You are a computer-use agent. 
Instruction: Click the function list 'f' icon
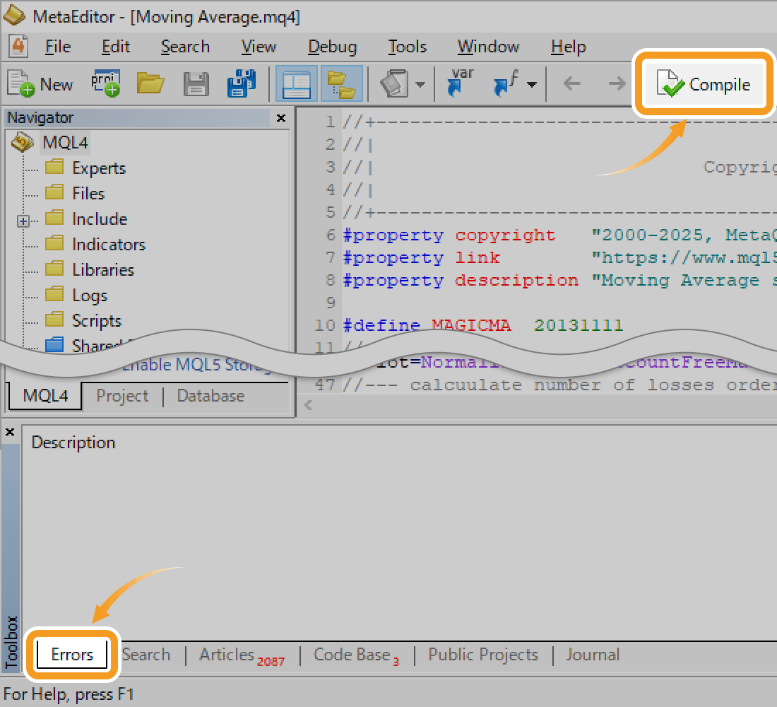(x=506, y=84)
